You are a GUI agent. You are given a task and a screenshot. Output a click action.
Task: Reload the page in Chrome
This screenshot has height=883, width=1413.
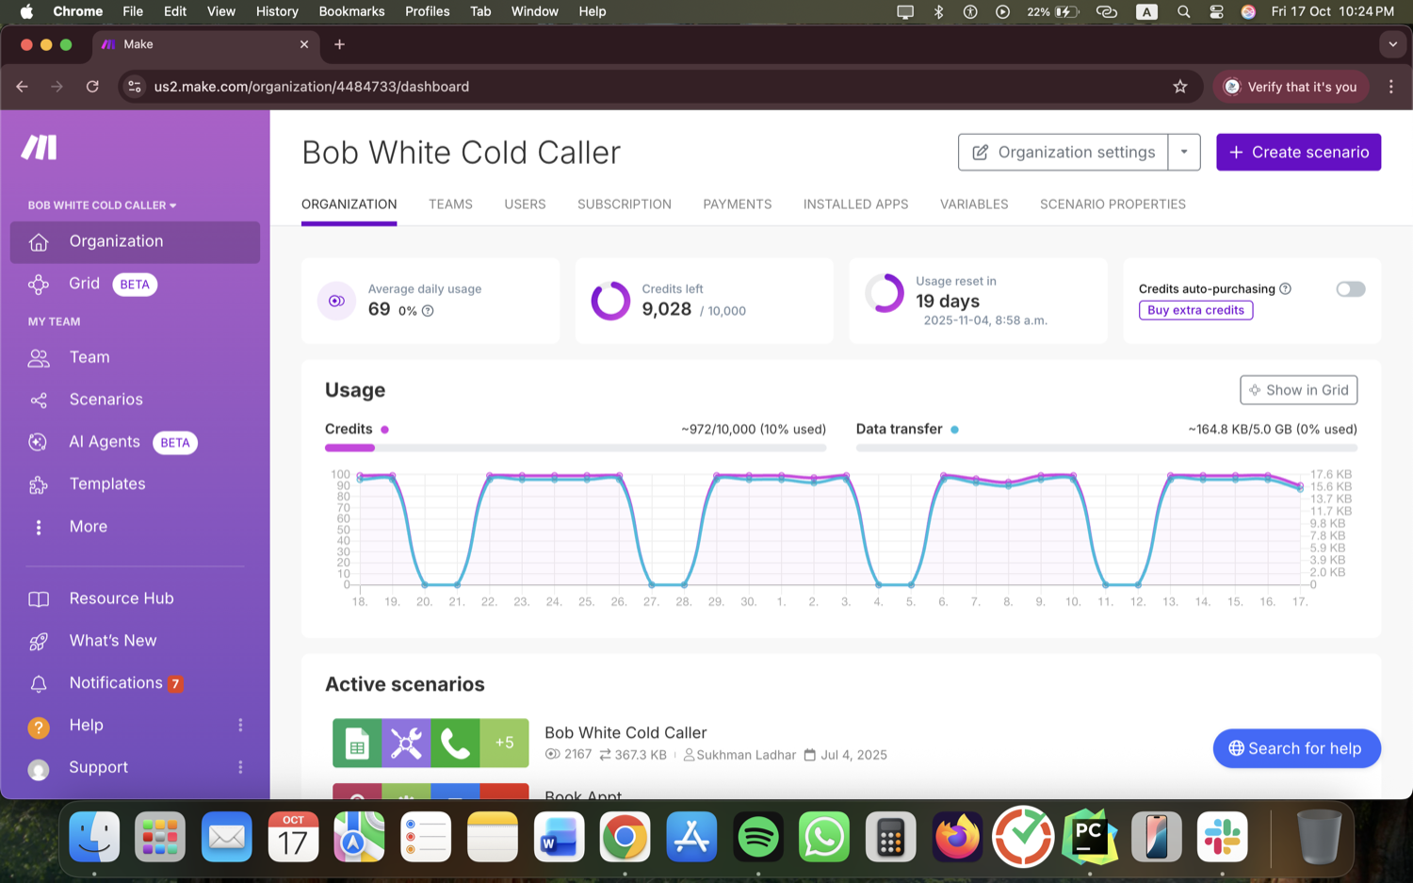92,87
